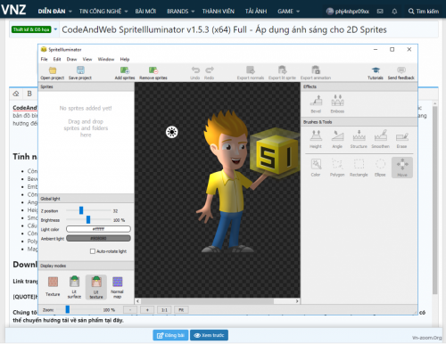Open the Light color swatch

[x=98, y=229]
